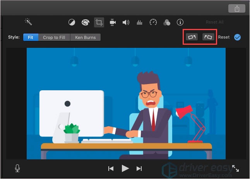Click the Reset All button
Viewport: 250px width, 179px height.
coord(215,22)
